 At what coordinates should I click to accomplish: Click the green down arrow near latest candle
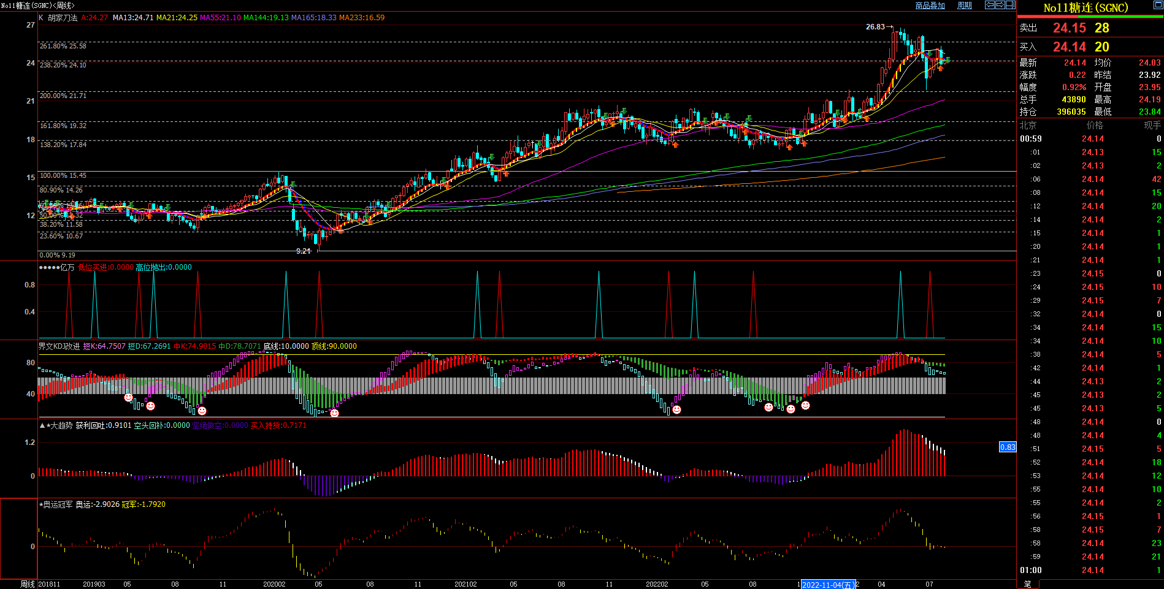coord(948,59)
